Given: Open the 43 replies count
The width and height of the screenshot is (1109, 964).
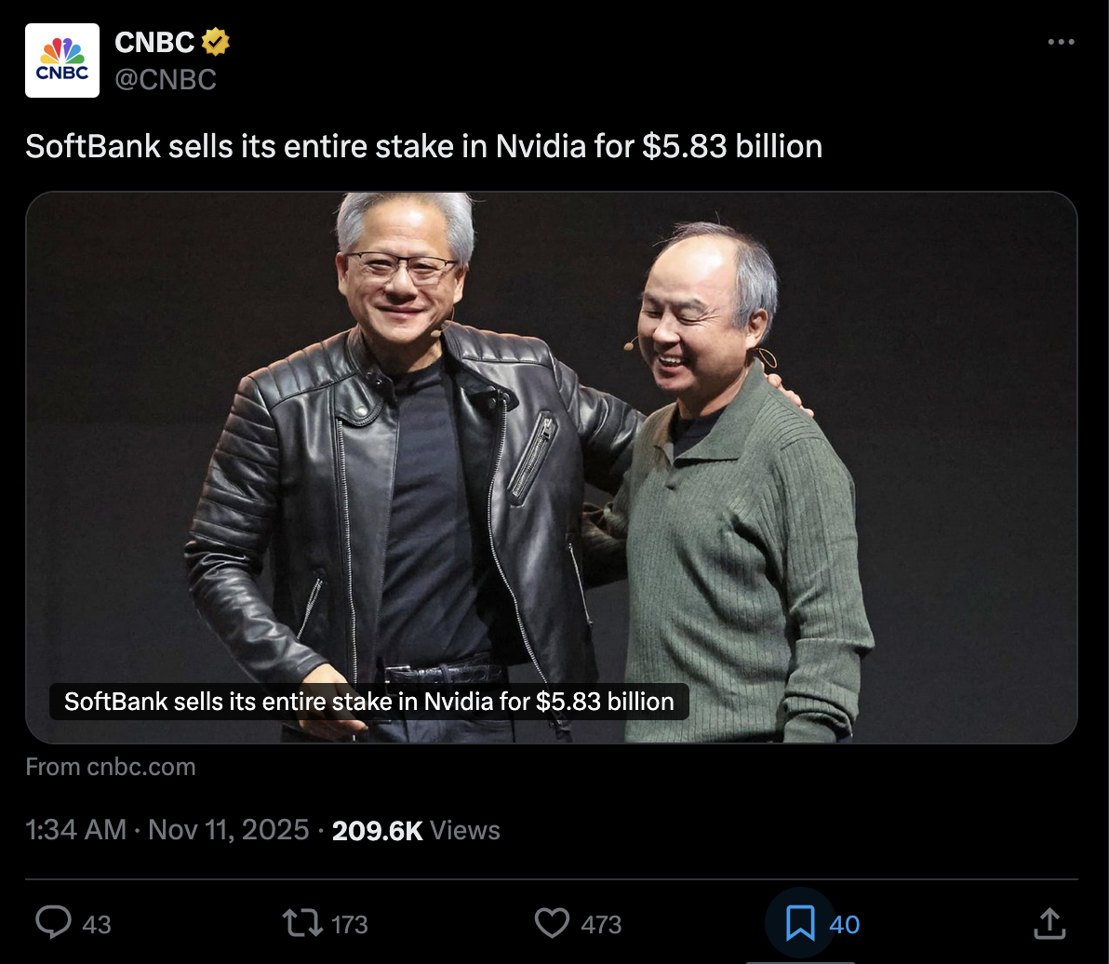Looking at the screenshot, I should coord(97,924).
